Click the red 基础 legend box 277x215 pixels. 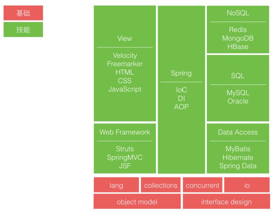coord(23,13)
